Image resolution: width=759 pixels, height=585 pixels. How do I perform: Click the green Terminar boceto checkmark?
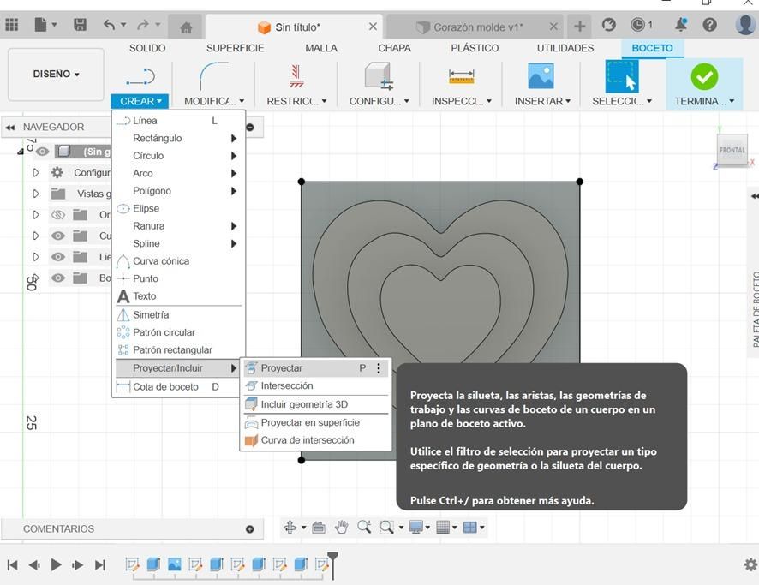(x=704, y=77)
